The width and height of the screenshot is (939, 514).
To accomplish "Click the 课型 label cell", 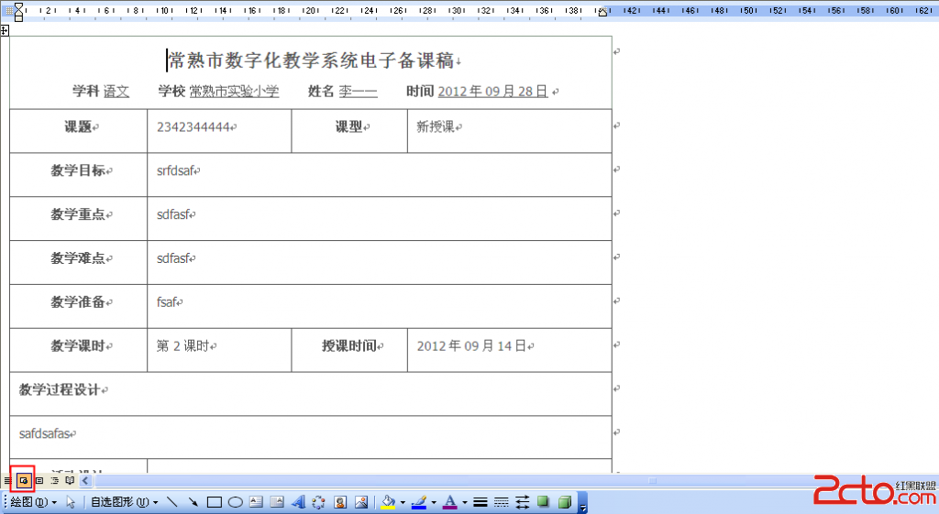I will point(349,130).
